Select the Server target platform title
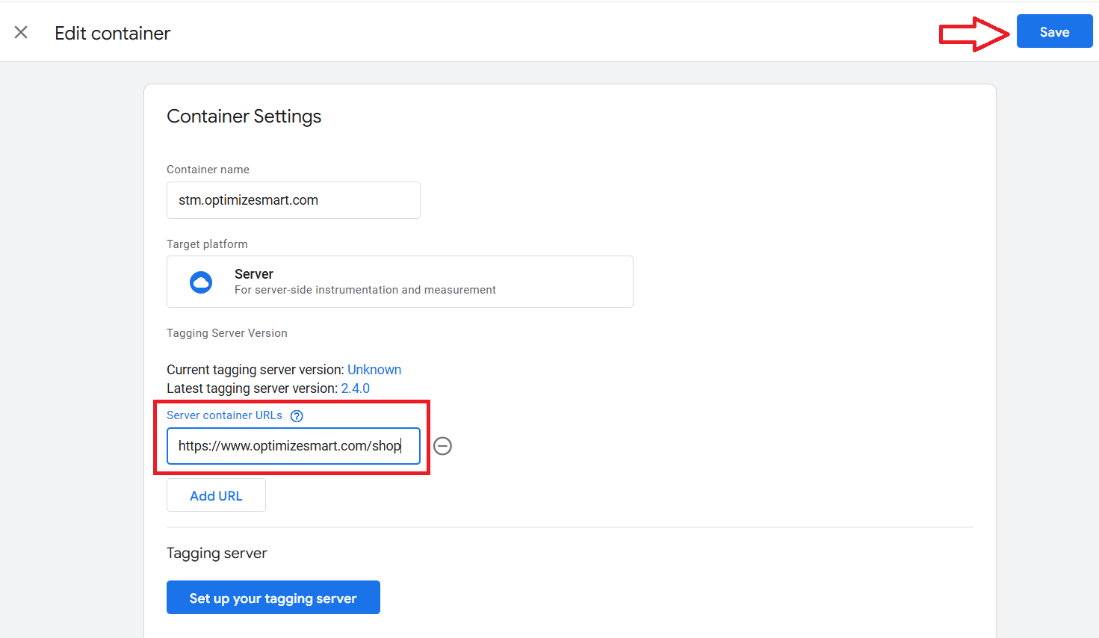Image resolution: width=1099 pixels, height=638 pixels. [x=254, y=274]
